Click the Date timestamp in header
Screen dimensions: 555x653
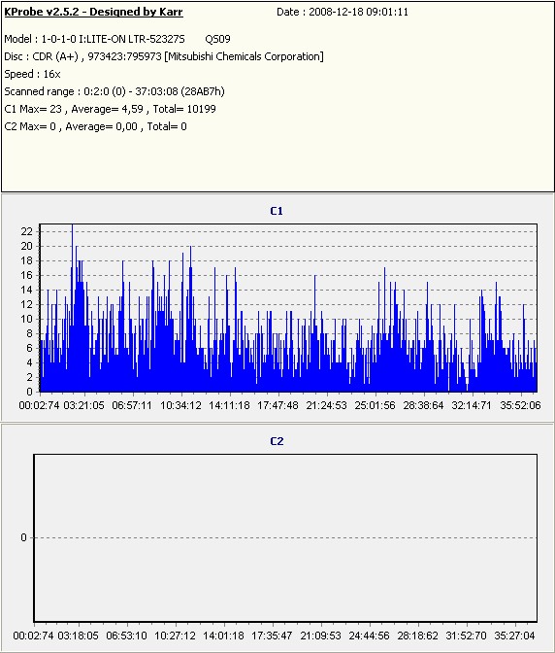pos(343,12)
